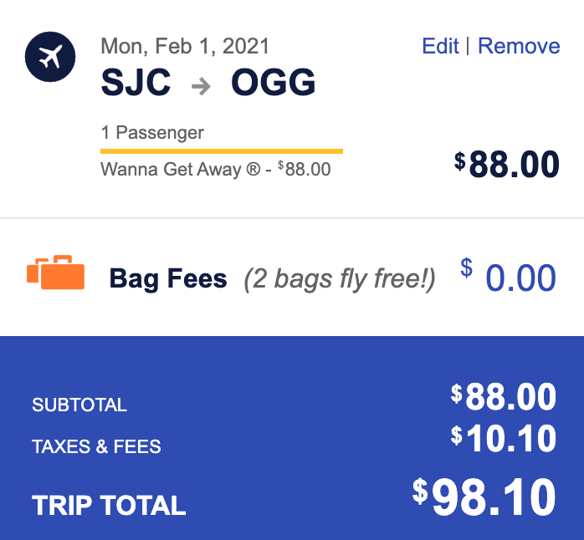This screenshot has height=540, width=584.
Task: Click the TRIP TOTAL label
Action: (x=109, y=506)
